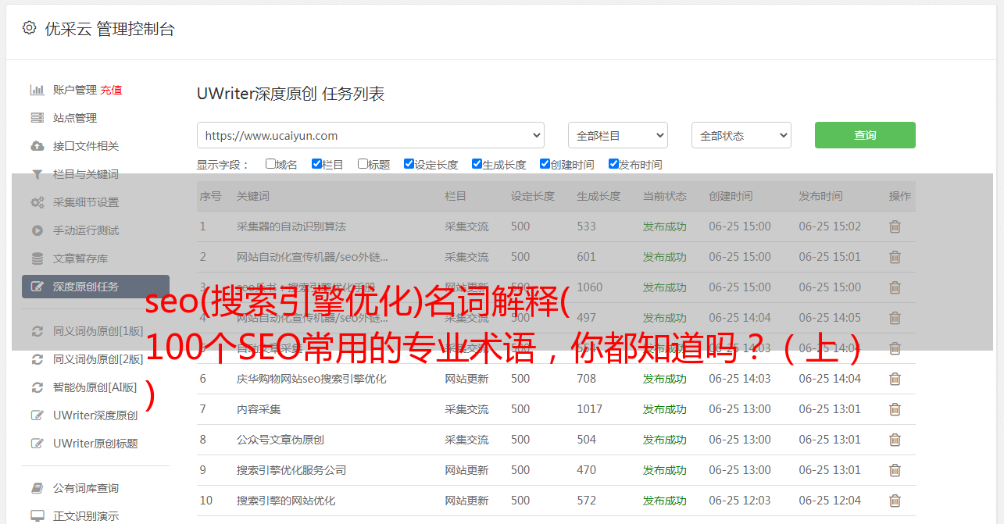
Task: Delete the 网站自动化宣传机器/seo外链 task published 06-25 15:01
Action: [895, 257]
